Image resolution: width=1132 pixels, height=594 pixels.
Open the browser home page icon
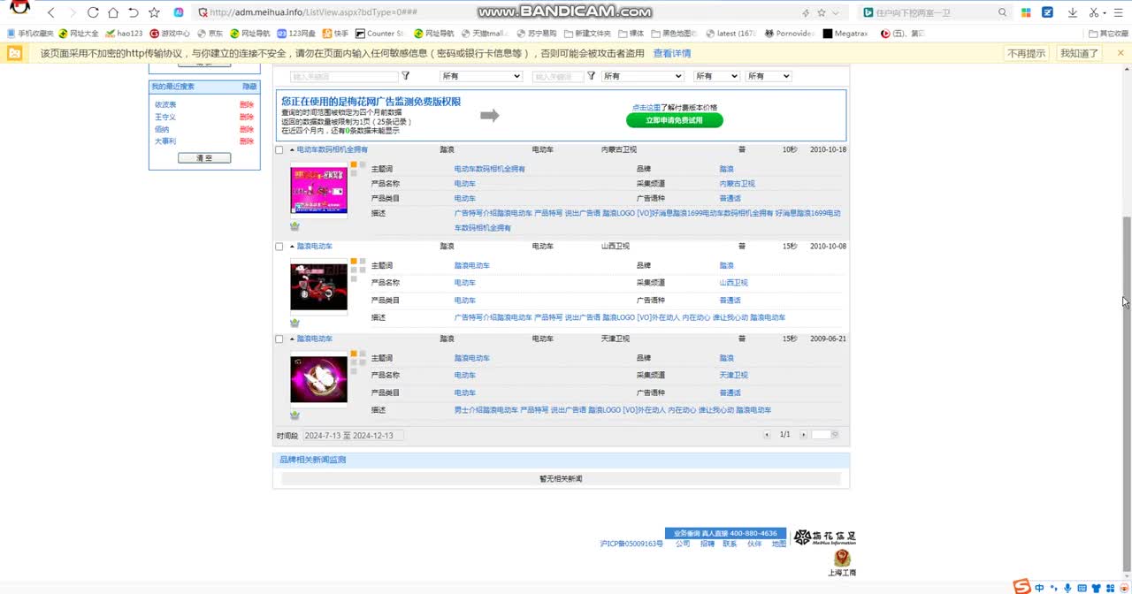click(113, 12)
